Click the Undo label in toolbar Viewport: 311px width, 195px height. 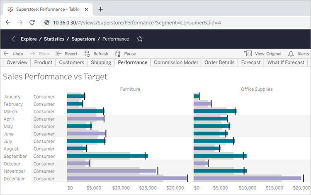18,54
